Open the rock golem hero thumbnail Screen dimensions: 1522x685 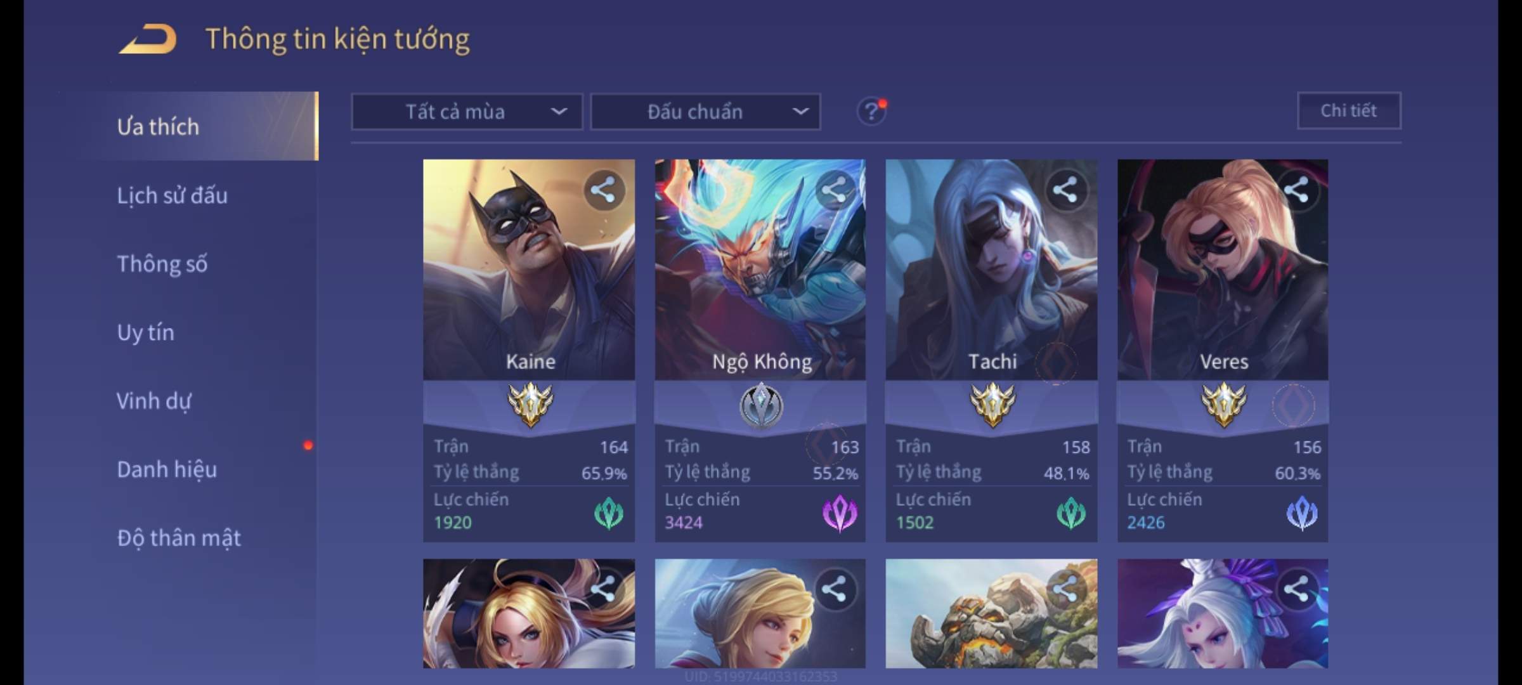[x=991, y=613]
